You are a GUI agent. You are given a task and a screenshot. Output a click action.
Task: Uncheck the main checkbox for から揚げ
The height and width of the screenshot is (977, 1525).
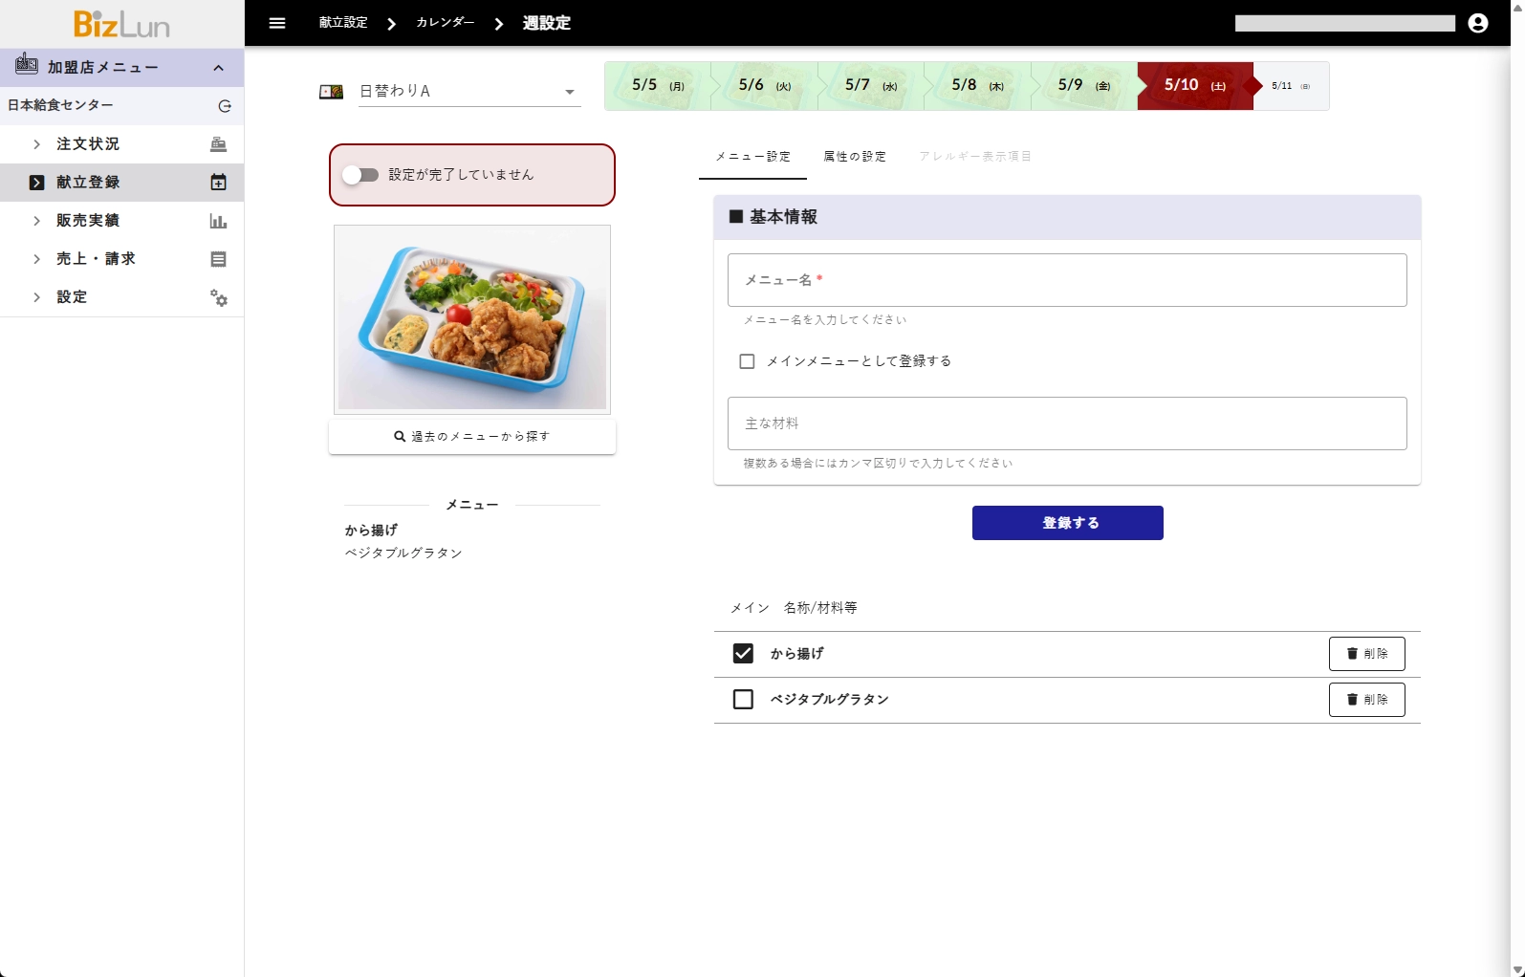point(743,654)
